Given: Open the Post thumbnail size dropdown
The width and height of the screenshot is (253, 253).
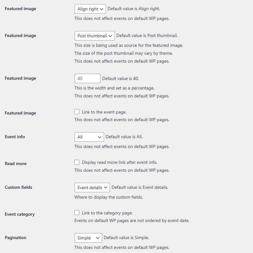Looking at the screenshot, I should pos(94,35).
